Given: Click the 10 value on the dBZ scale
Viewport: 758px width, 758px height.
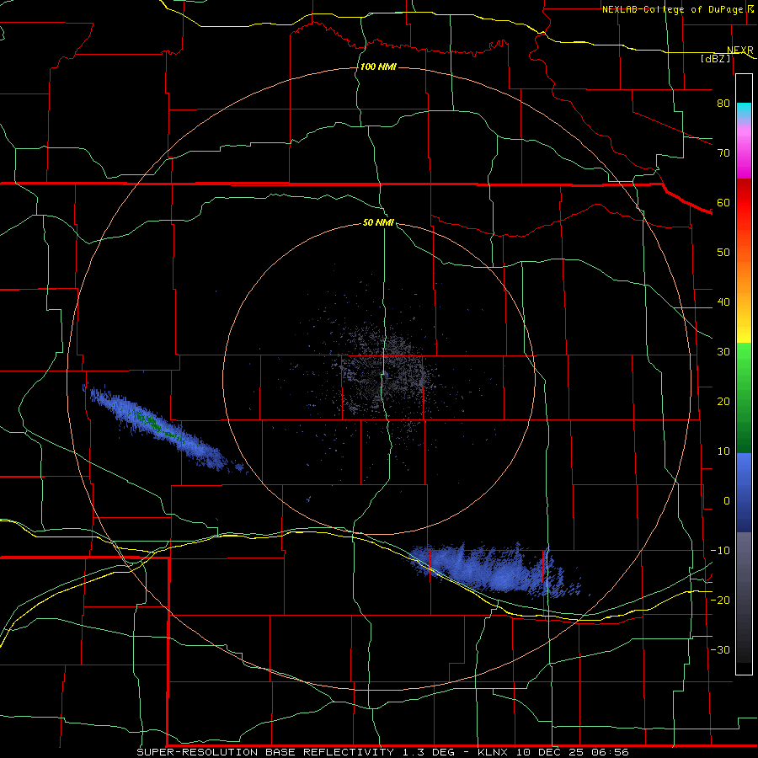Looking at the screenshot, I should point(723,451).
